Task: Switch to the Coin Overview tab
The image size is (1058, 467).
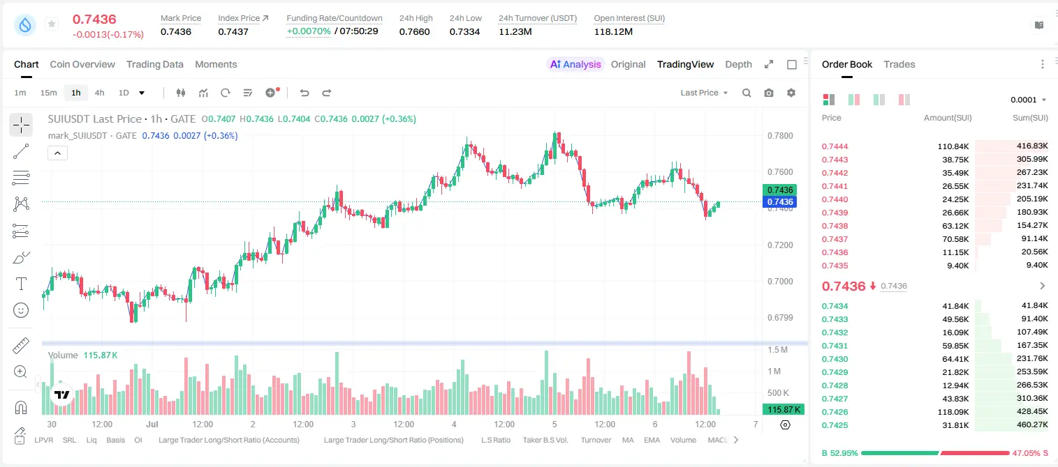Action: pyautogui.click(x=82, y=64)
